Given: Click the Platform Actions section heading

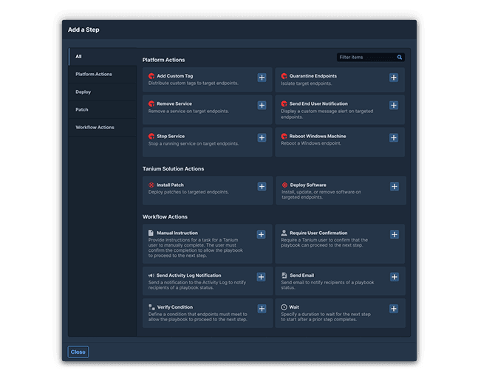Looking at the screenshot, I should pyautogui.click(x=163, y=60).
